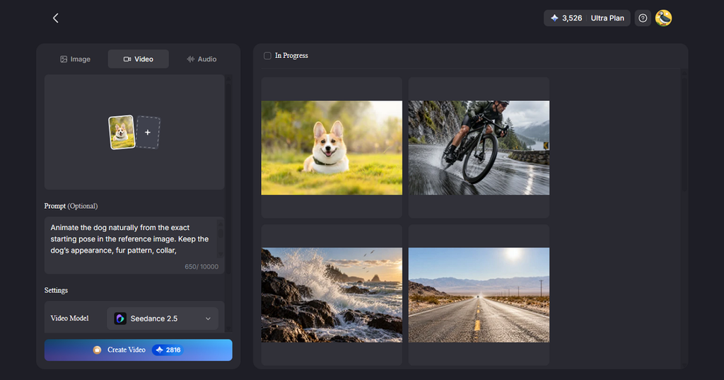Click the Seedance model logo icon
The image size is (724, 380).
[x=120, y=318]
